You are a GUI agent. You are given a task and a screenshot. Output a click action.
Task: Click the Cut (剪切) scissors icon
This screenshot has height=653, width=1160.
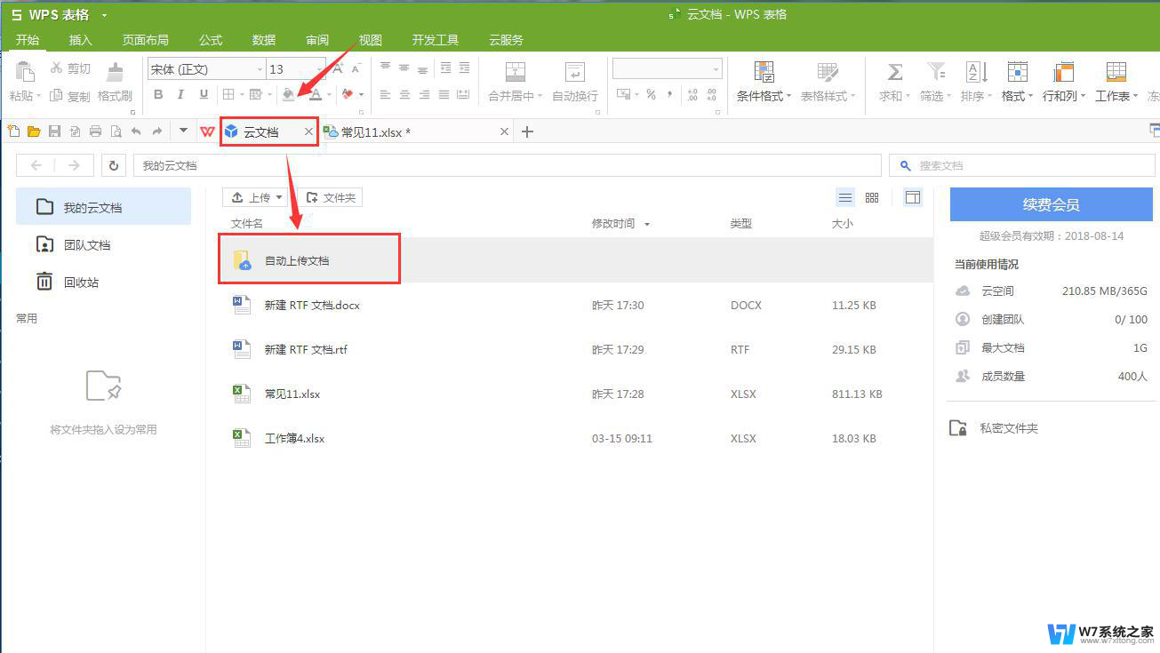tap(56, 68)
